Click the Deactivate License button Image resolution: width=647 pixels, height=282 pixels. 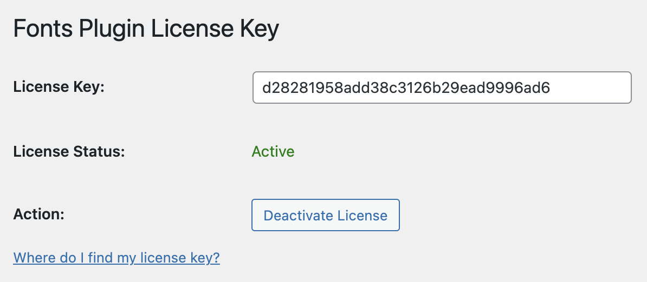coord(325,215)
